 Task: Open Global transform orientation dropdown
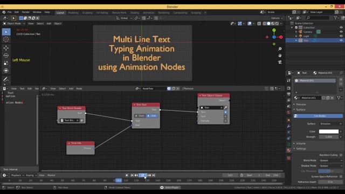click(x=124, y=18)
